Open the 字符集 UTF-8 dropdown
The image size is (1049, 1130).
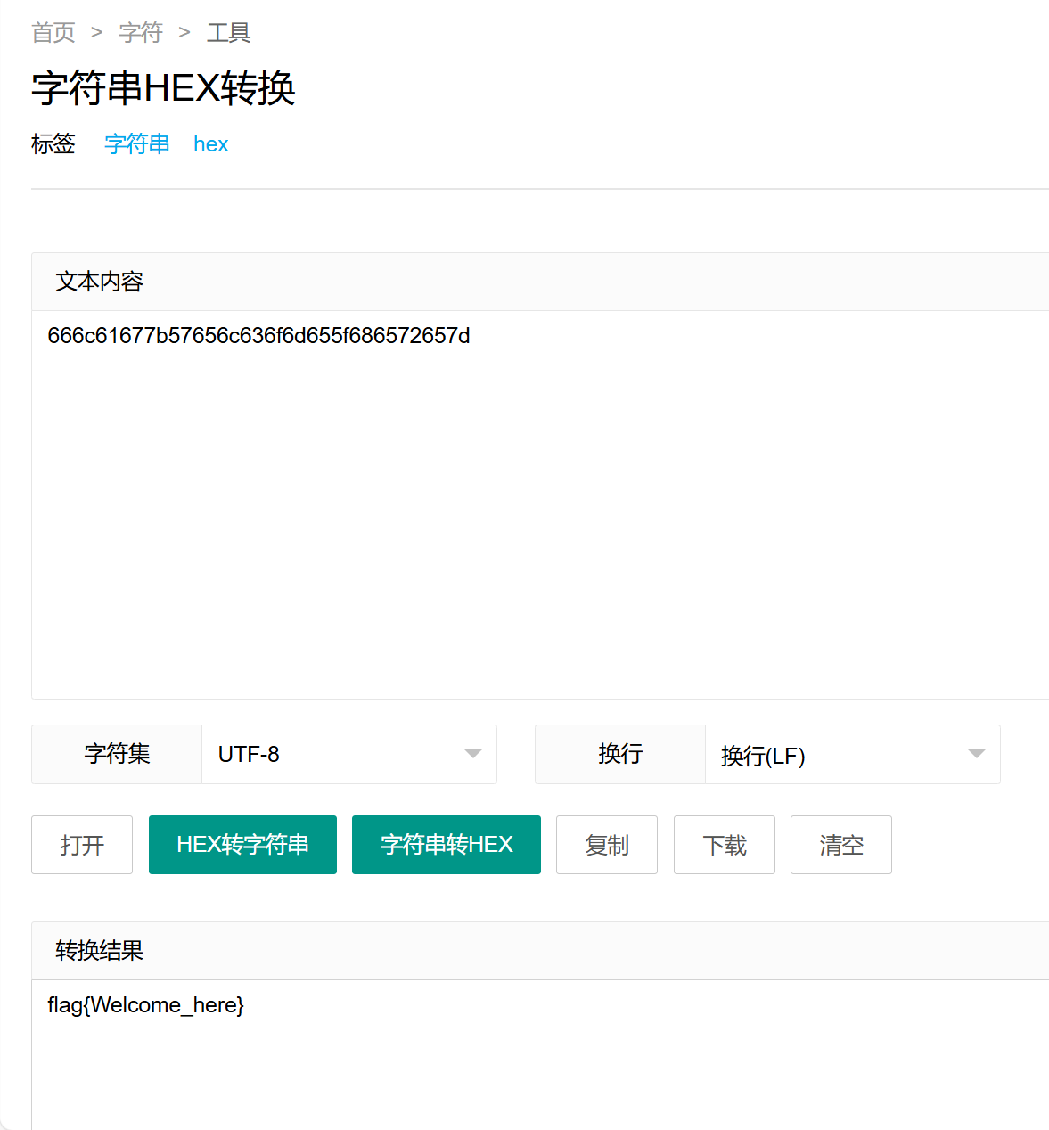[349, 754]
